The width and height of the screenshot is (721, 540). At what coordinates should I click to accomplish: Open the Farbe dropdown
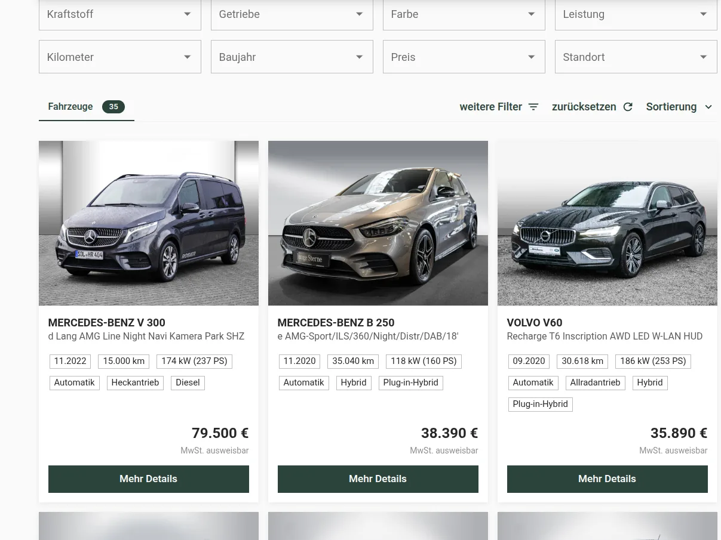click(x=464, y=14)
